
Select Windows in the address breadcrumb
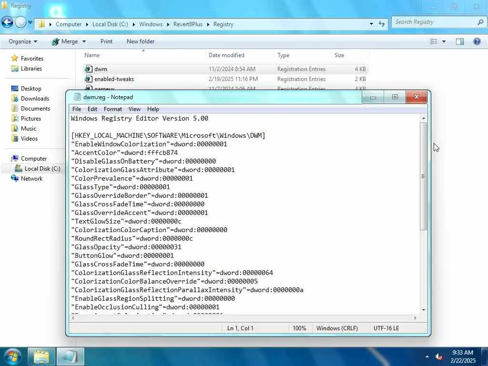click(x=151, y=24)
